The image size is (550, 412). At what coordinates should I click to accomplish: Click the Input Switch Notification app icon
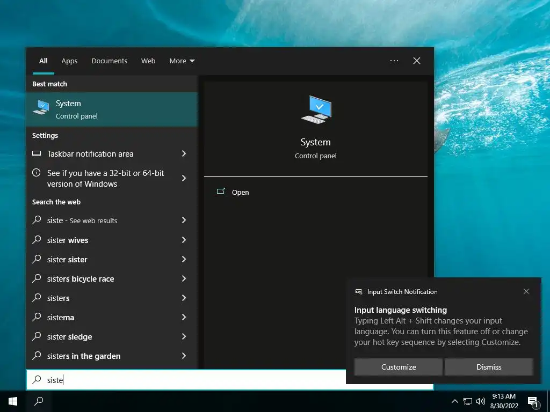tap(358, 291)
